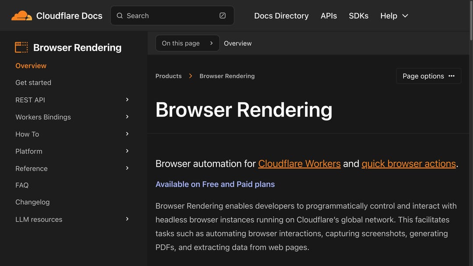Open Docs Directory in top navigation
This screenshot has height=266, width=473.
pyautogui.click(x=281, y=16)
